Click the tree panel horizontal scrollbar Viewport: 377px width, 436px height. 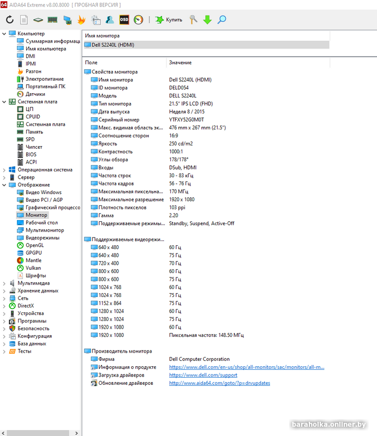(38, 433)
